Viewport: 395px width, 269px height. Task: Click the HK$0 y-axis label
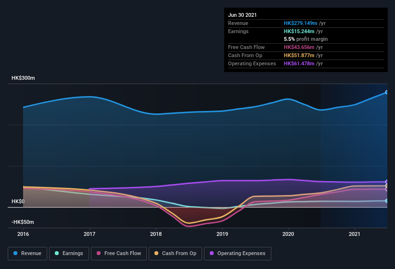[x=18, y=201]
